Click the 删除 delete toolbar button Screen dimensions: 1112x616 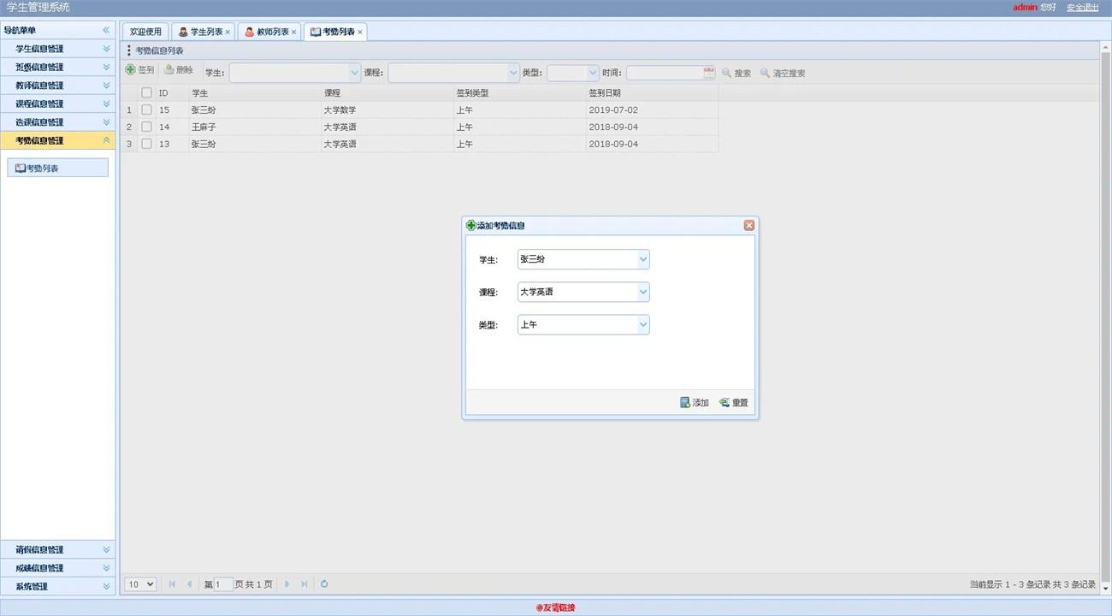(x=179, y=70)
